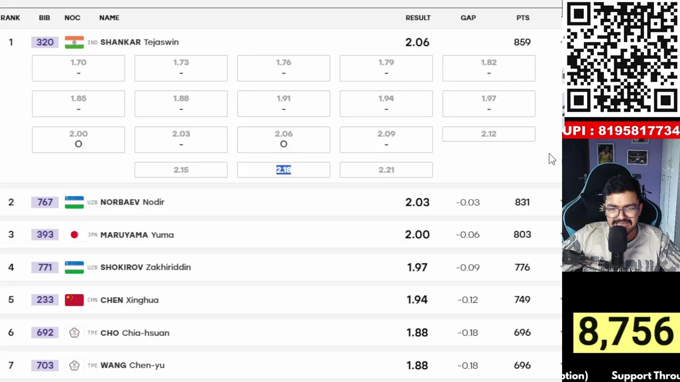Click the Uzbekistan flag next to Shokirov Zakhiriddin
Viewport: 680px width, 382px height.
click(x=74, y=267)
